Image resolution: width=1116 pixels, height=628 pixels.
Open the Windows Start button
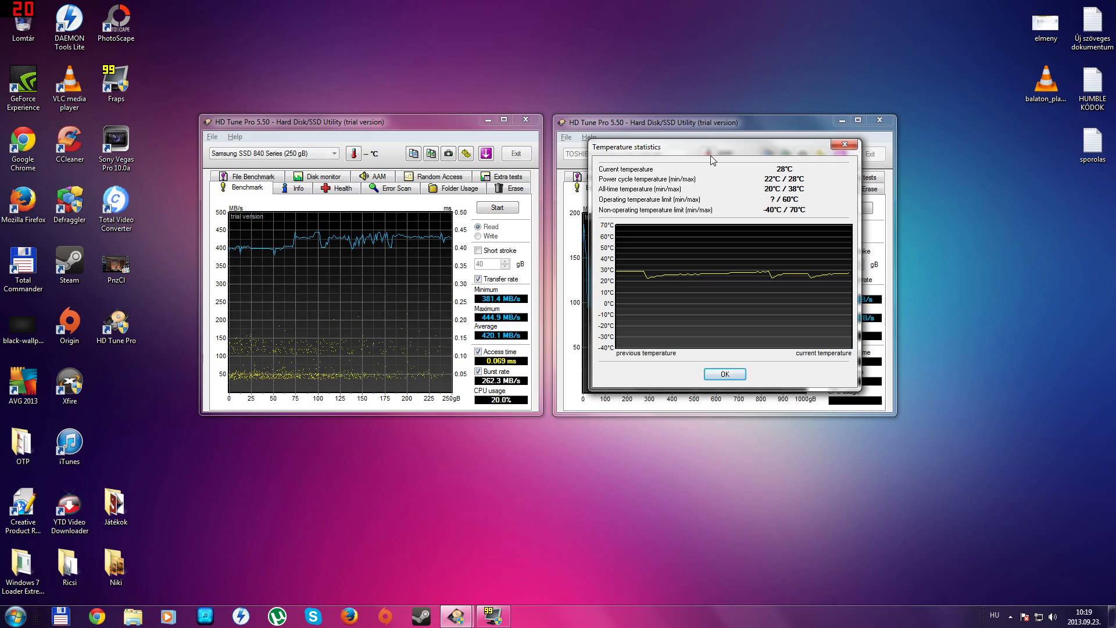(16, 616)
